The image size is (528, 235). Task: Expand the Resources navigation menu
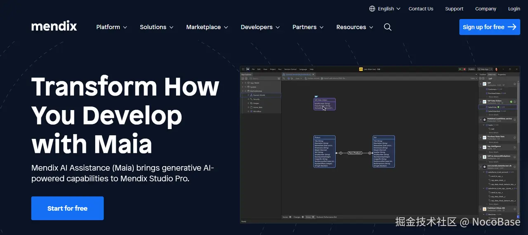pos(355,27)
